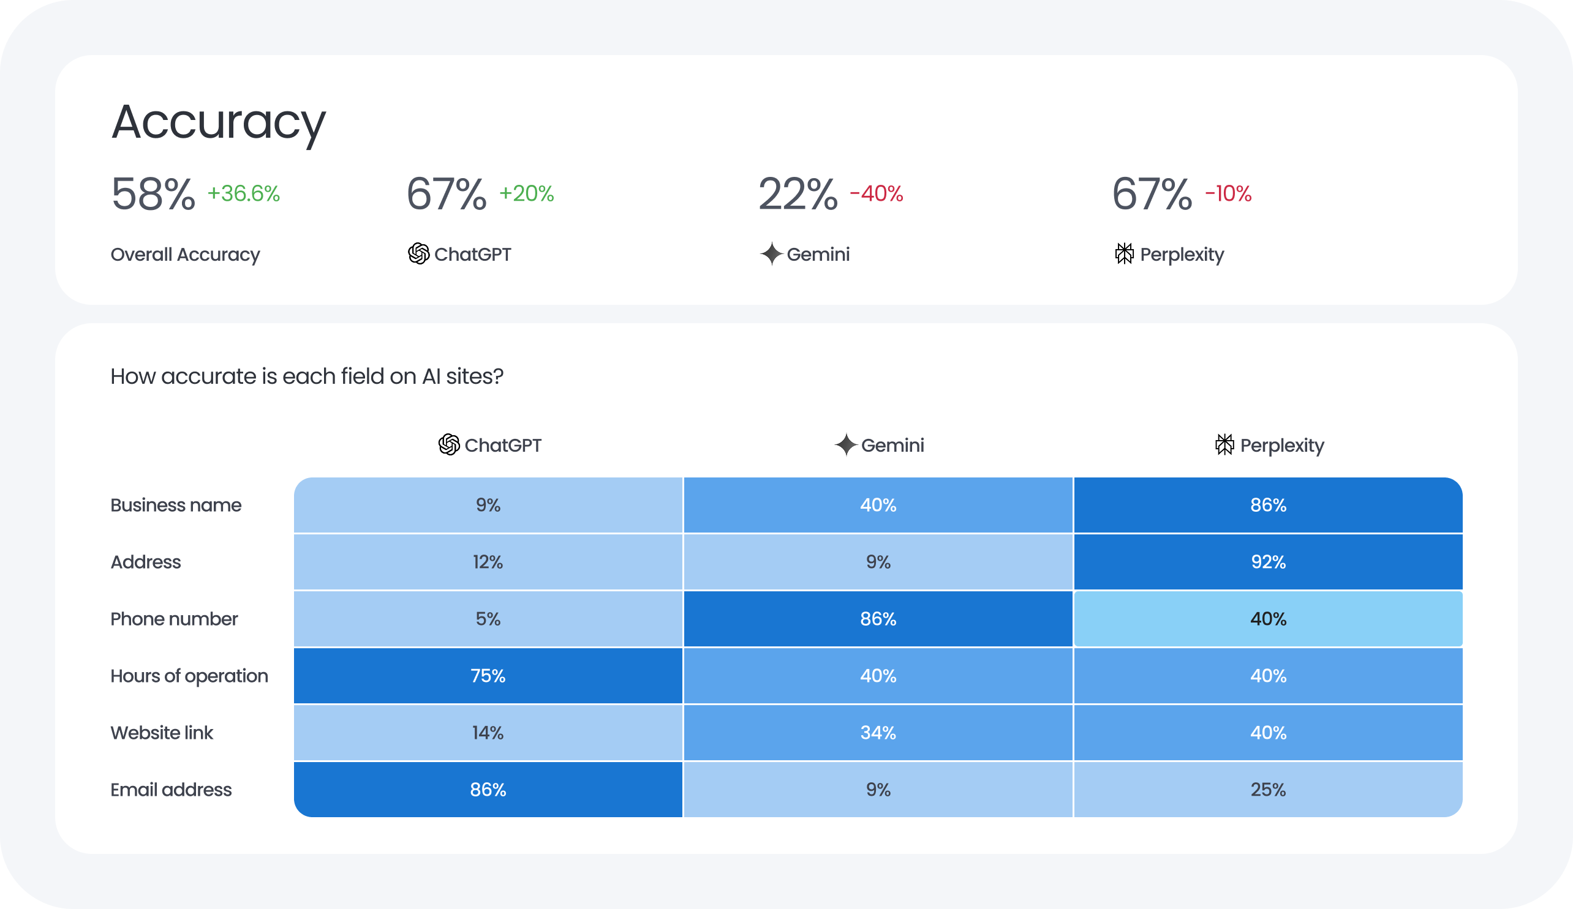Viewport: 1573px width, 909px height.
Task: Click the highlighted Perplexity Phone number 40% cell
Action: [x=1268, y=619]
